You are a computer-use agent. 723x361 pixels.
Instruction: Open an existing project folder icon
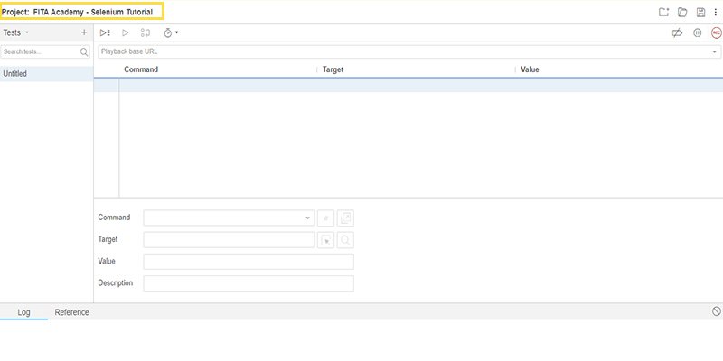point(682,13)
